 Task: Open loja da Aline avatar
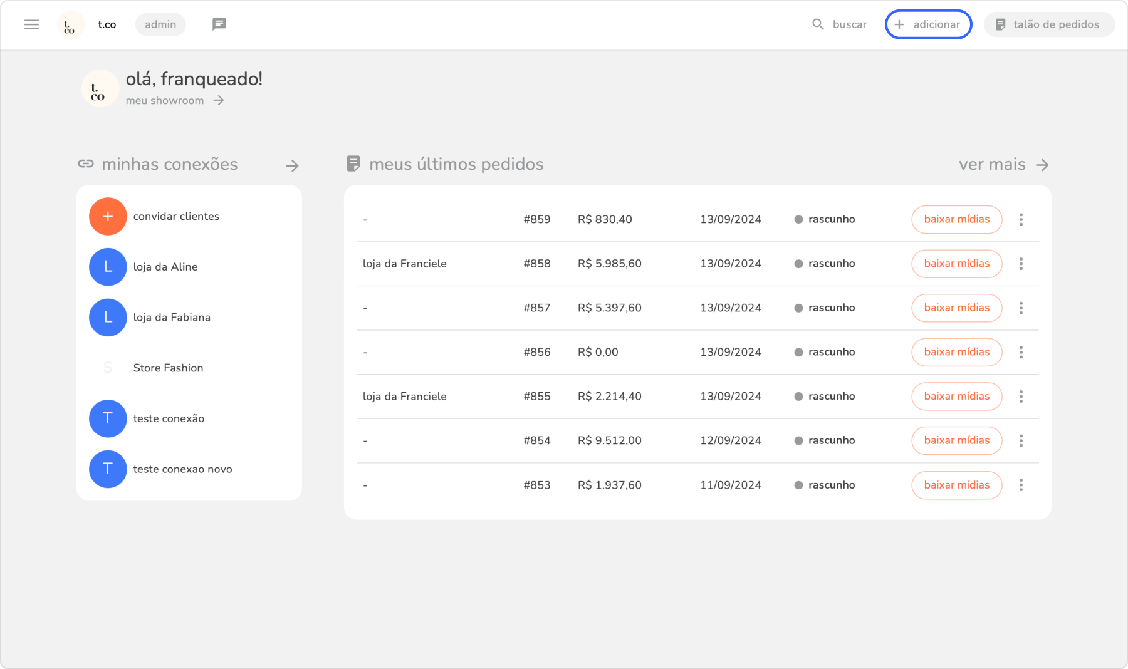(108, 267)
